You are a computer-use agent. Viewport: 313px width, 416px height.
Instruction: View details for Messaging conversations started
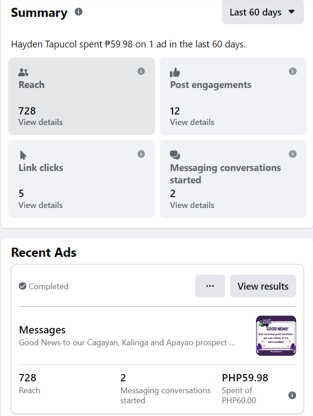[x=192, y=205]
